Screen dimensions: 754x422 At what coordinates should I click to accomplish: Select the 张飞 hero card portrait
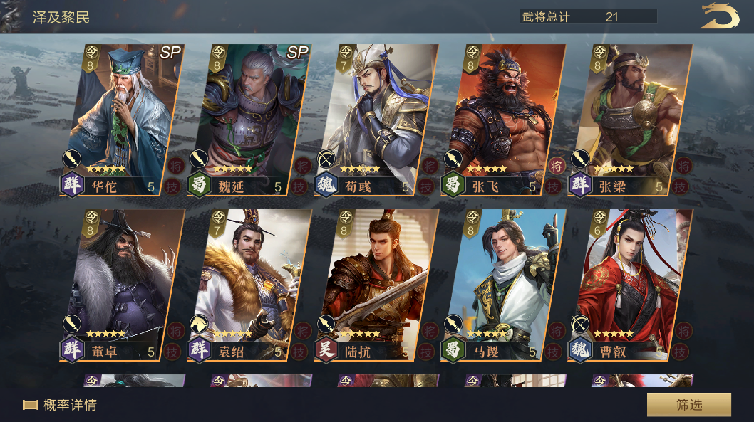click(503, 120)
